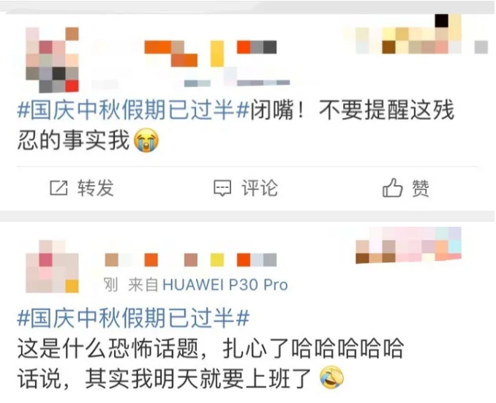Click the first post's blurred username

coord(211,53)
